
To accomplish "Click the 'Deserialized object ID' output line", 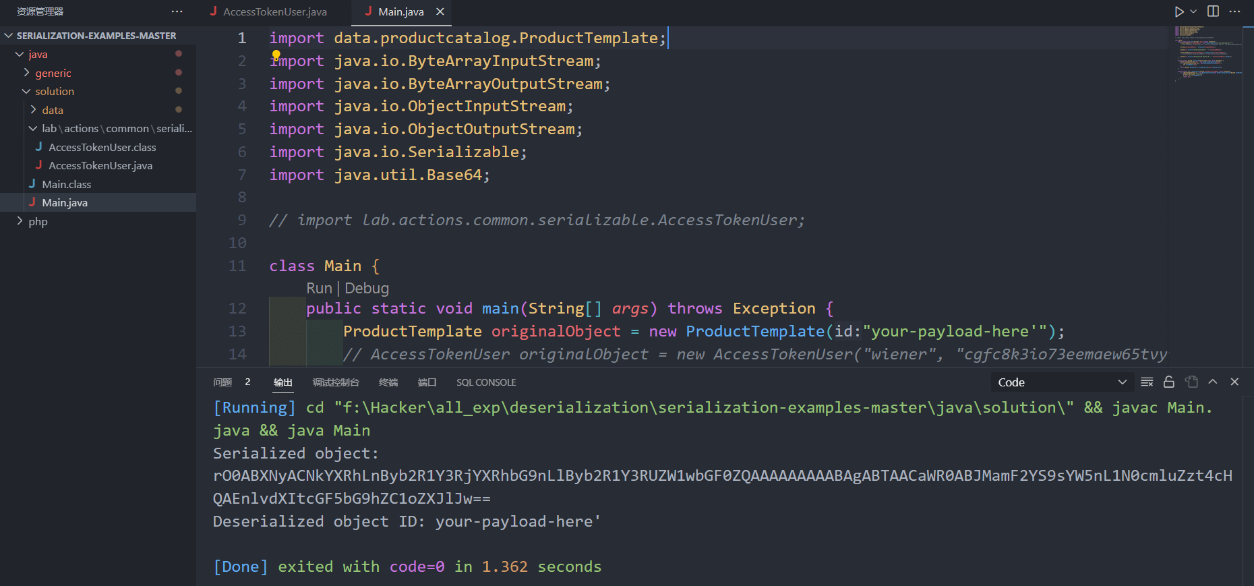I will click(407, 521).
